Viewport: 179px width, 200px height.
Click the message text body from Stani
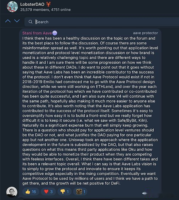point(89,110)
